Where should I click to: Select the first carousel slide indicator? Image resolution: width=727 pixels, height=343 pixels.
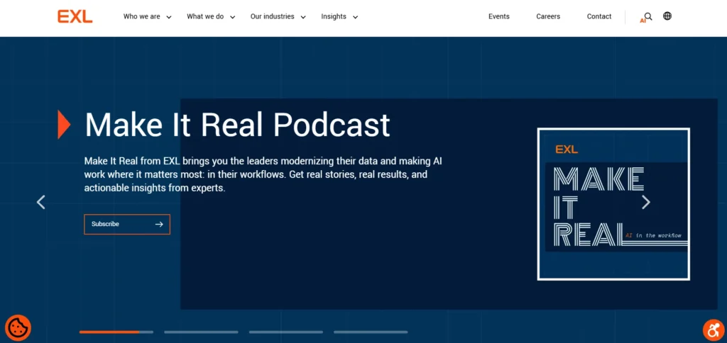click(116, 332)
